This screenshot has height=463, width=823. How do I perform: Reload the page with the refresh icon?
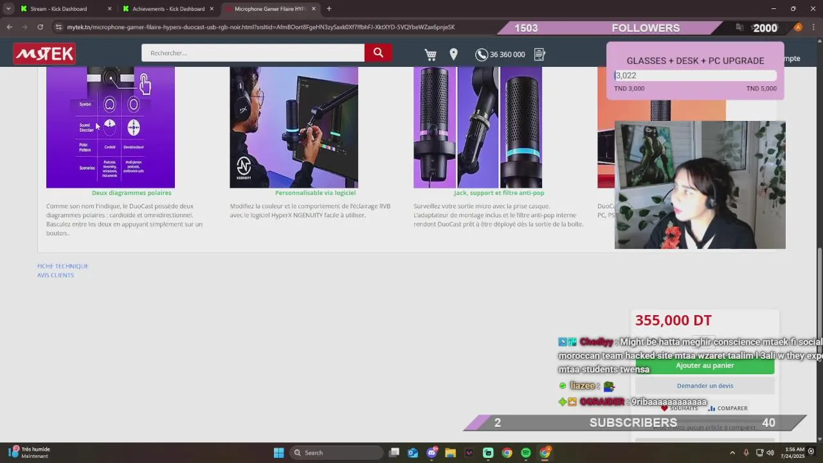40,27
